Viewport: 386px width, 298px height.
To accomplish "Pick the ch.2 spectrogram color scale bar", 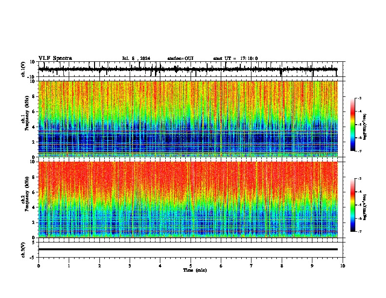I will (353, 205).
